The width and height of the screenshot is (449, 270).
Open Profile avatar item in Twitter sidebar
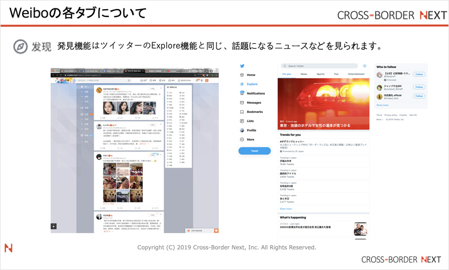click(248, 130)
